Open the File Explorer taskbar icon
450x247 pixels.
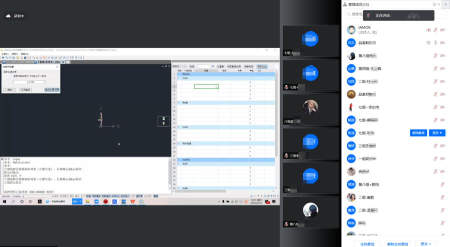[x=87, y=201]
